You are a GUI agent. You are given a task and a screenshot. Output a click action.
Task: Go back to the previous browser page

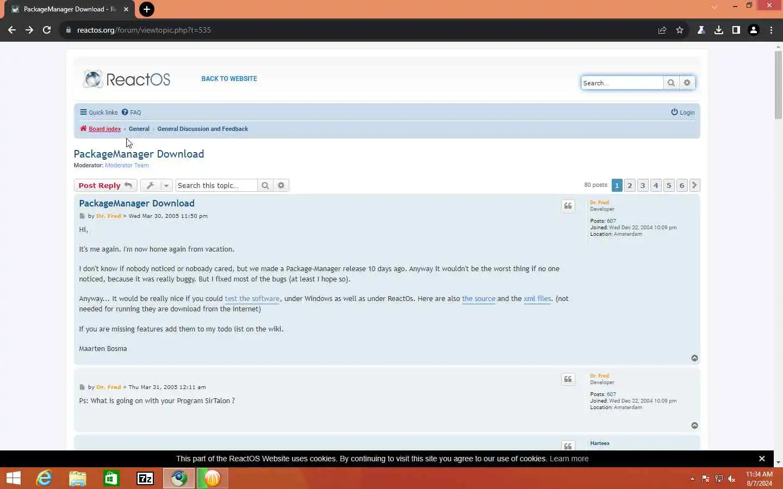(x=12, y=30)
